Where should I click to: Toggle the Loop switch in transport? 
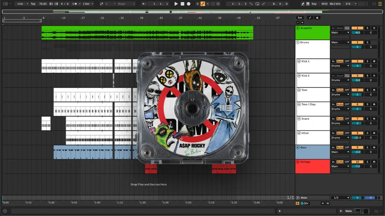257,4
